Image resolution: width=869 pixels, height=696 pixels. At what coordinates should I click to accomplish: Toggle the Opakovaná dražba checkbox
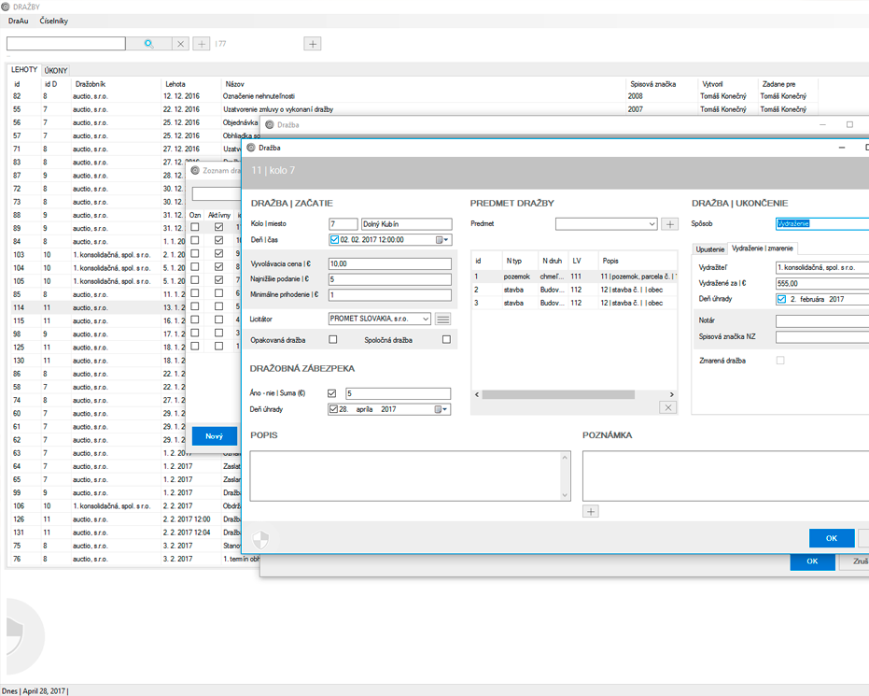pos(333,339)
